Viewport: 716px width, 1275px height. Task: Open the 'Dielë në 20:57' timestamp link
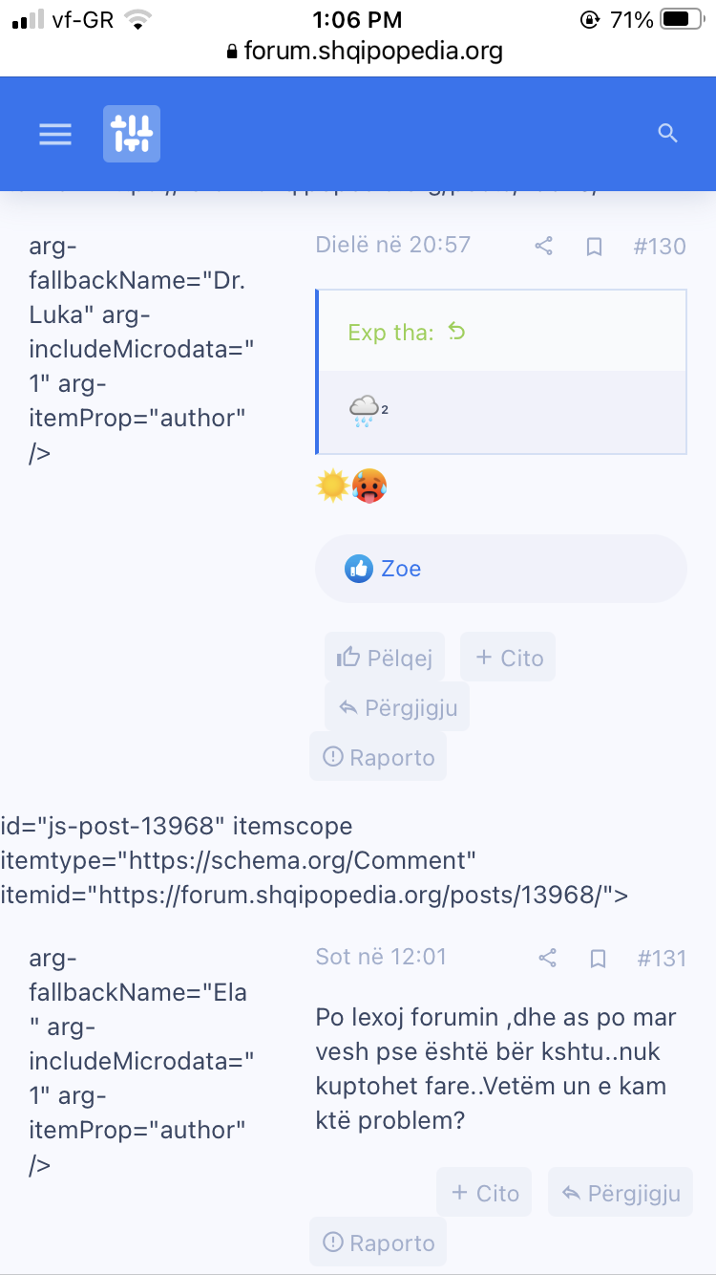tap(393, 245)
